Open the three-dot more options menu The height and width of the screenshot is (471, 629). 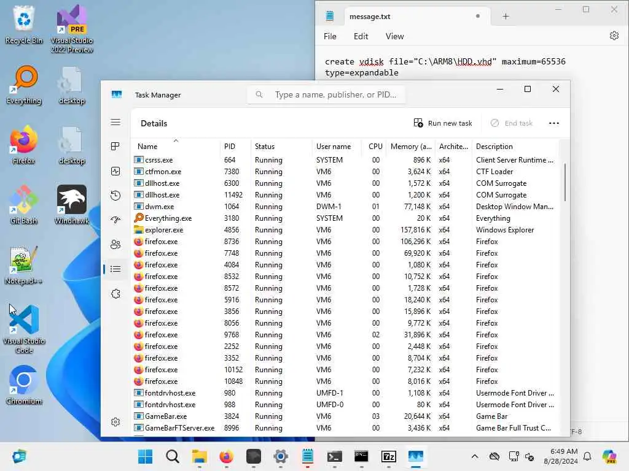[x=554, y=123]
